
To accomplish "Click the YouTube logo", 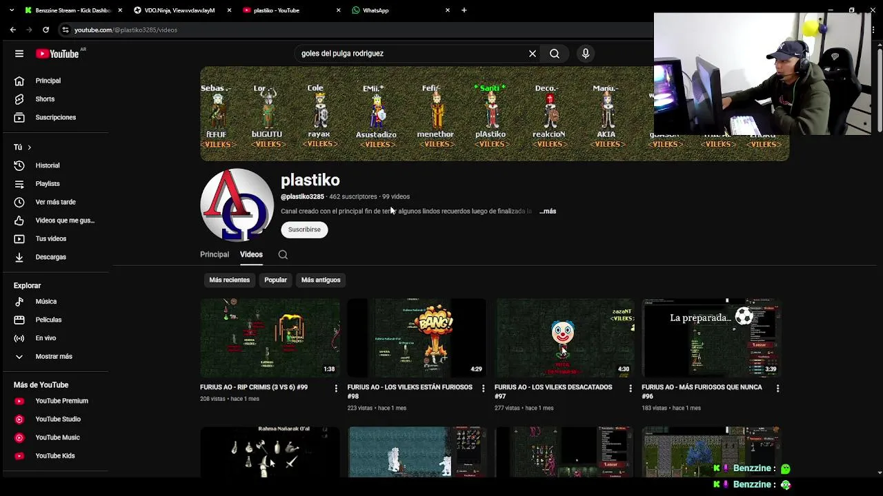I will pyautogui.click(x=58, y=53).
